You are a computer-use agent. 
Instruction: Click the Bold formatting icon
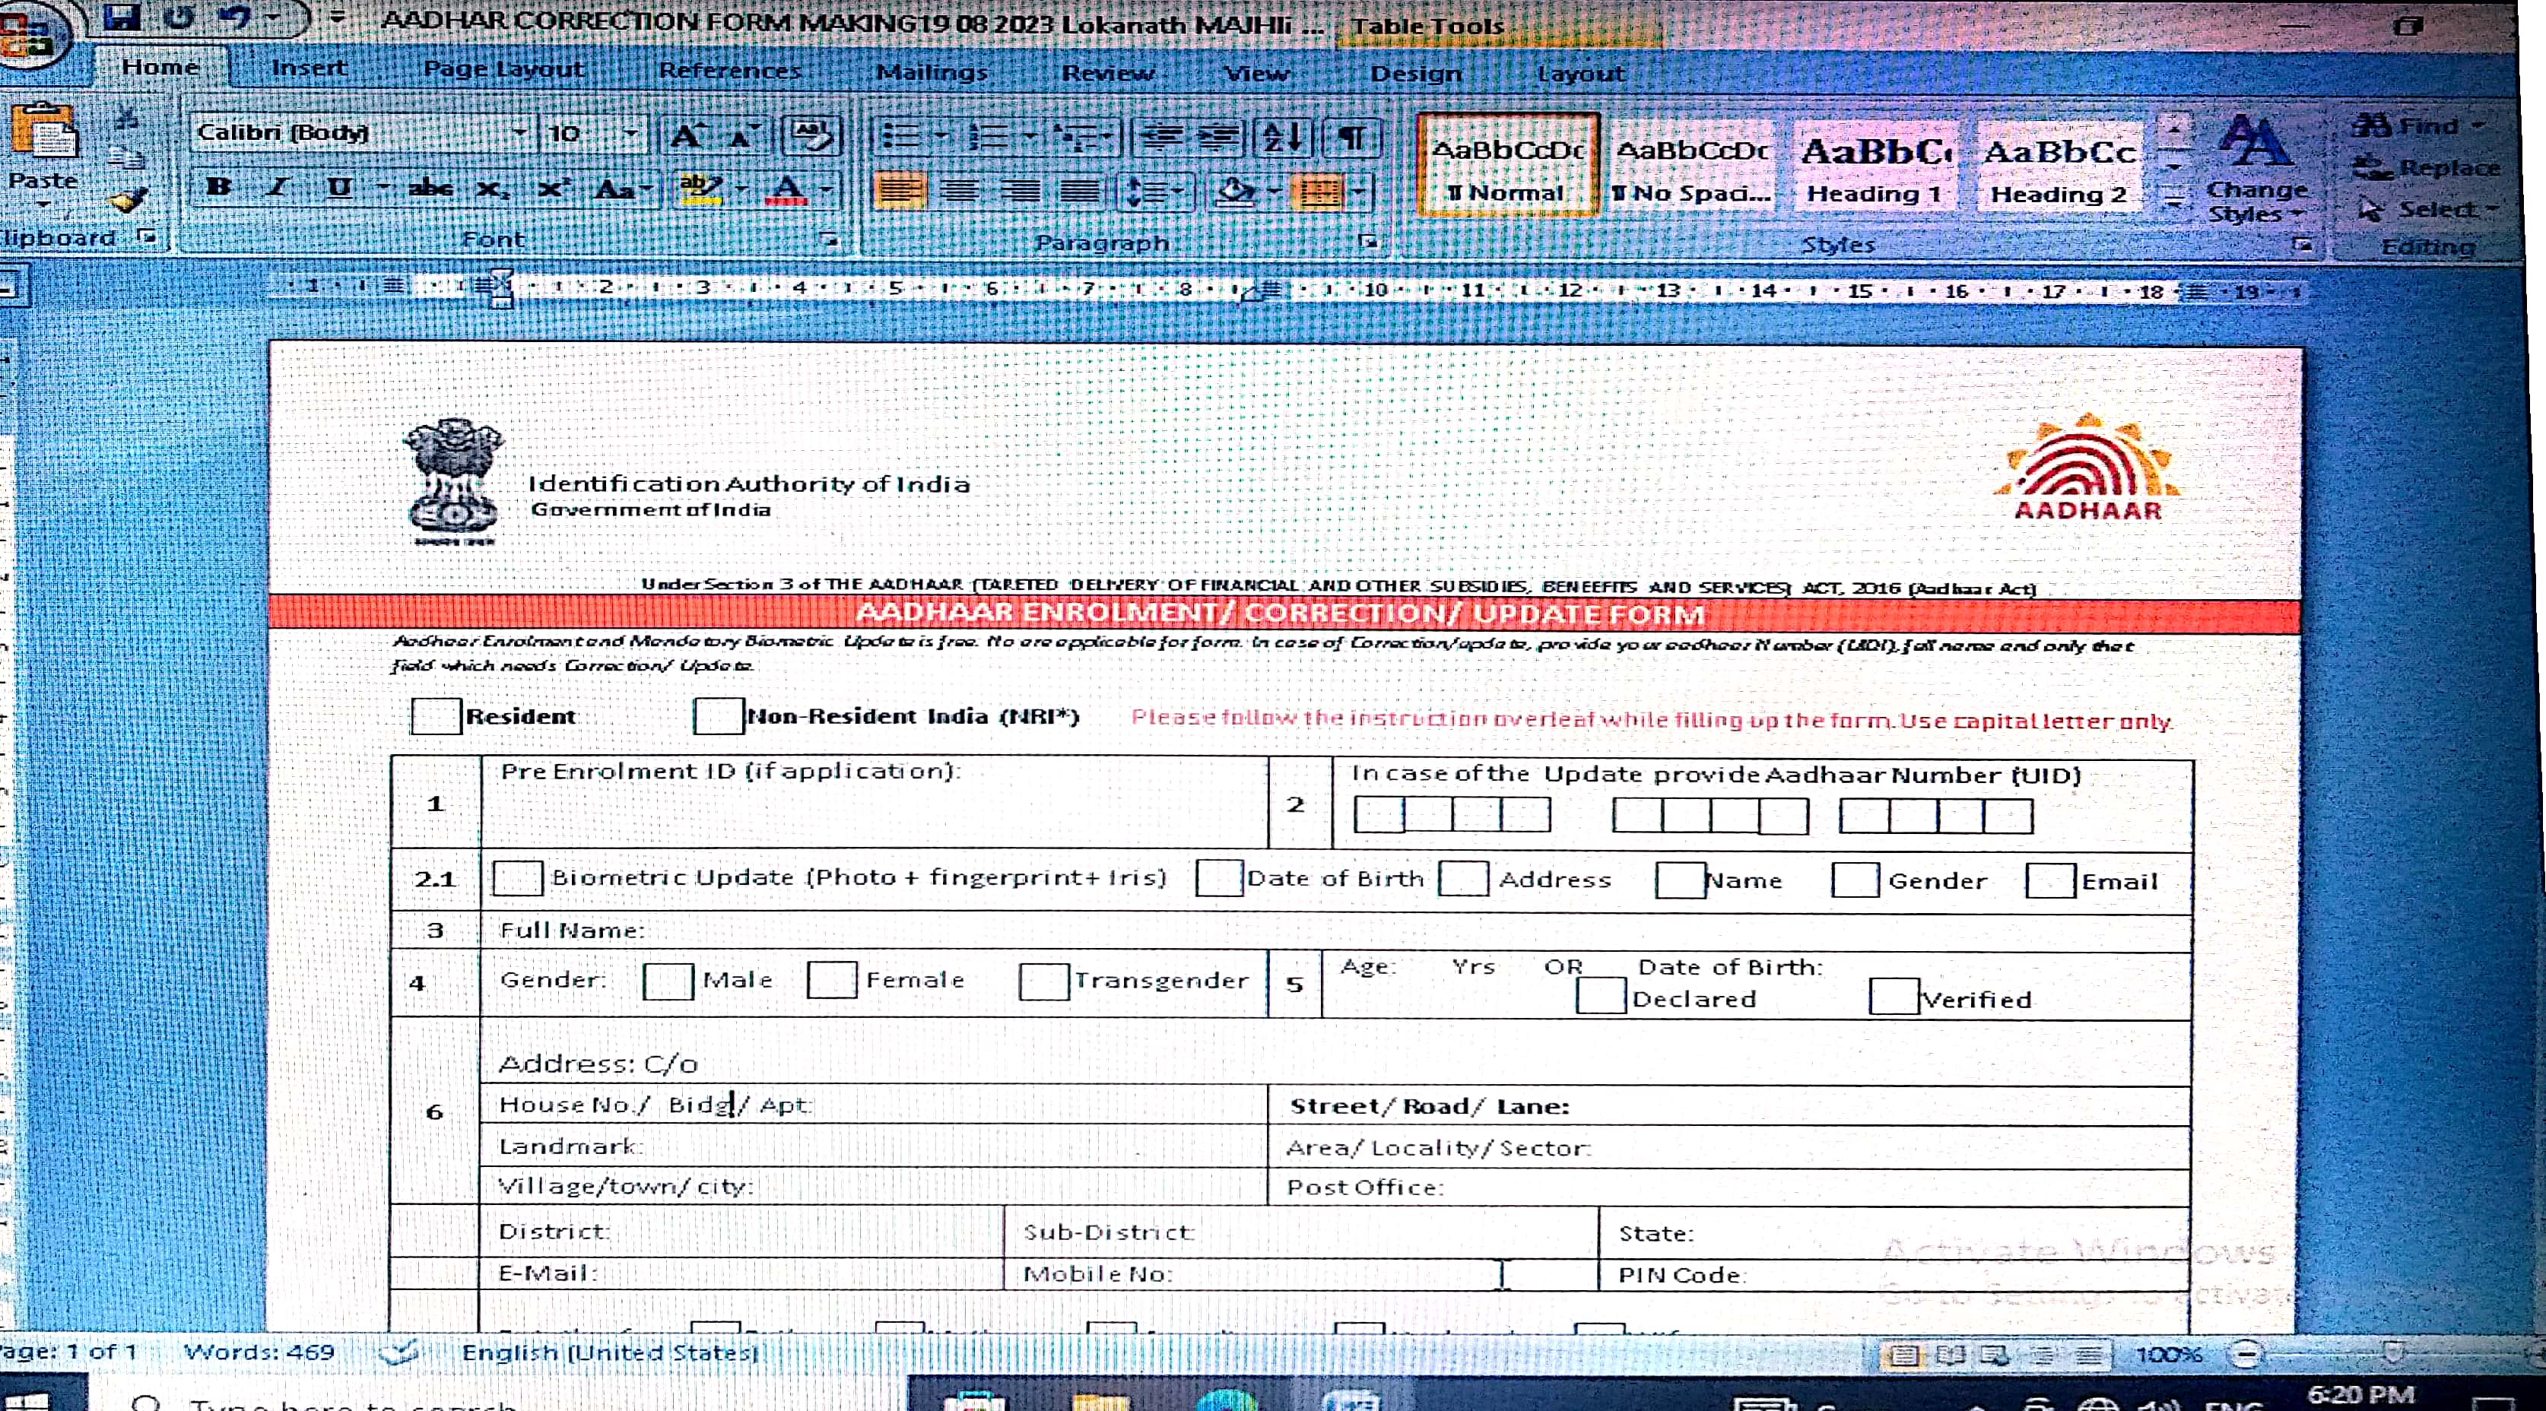218,188
